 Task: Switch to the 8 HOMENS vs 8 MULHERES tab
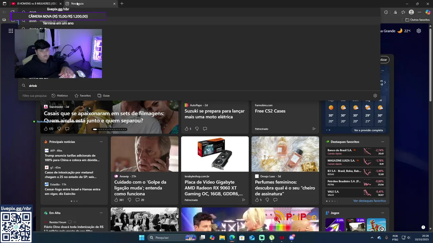pyautogui.click(x=36, y=4)
